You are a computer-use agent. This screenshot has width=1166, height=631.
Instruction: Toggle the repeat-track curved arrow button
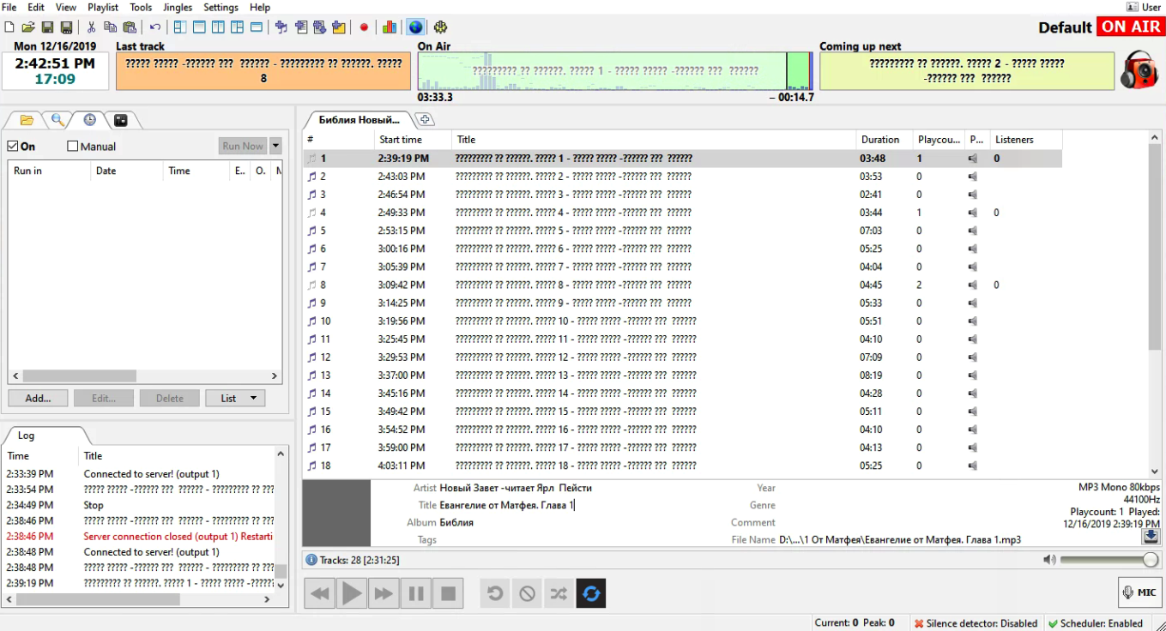click(x=495, y=593)
